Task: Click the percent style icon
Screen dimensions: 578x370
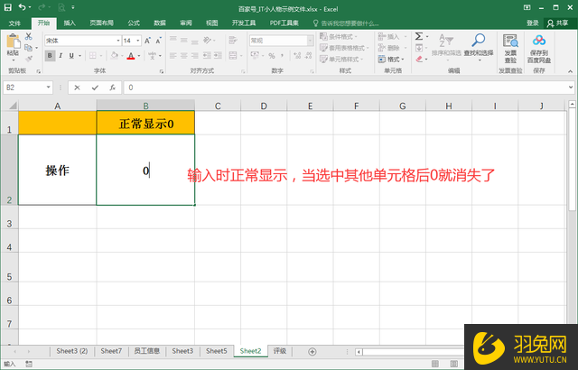Action: point(272,56)
